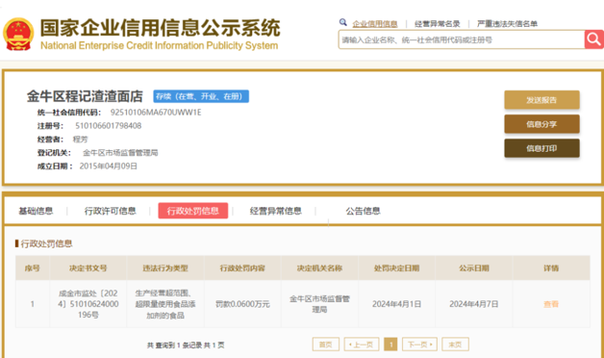Click the 下一页 next page button

pos(419,345)
